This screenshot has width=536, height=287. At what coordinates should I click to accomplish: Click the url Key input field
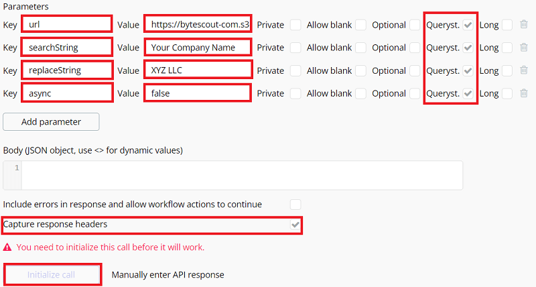pyautogui.click(x=66, y=25)
